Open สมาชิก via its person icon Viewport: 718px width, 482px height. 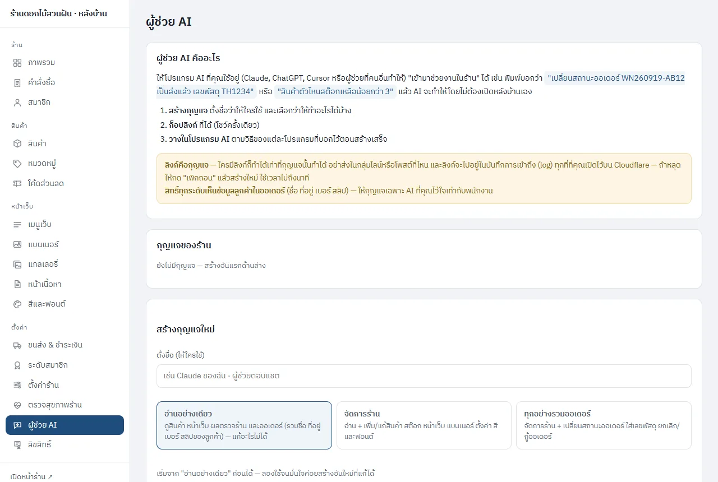click(17, 103)
